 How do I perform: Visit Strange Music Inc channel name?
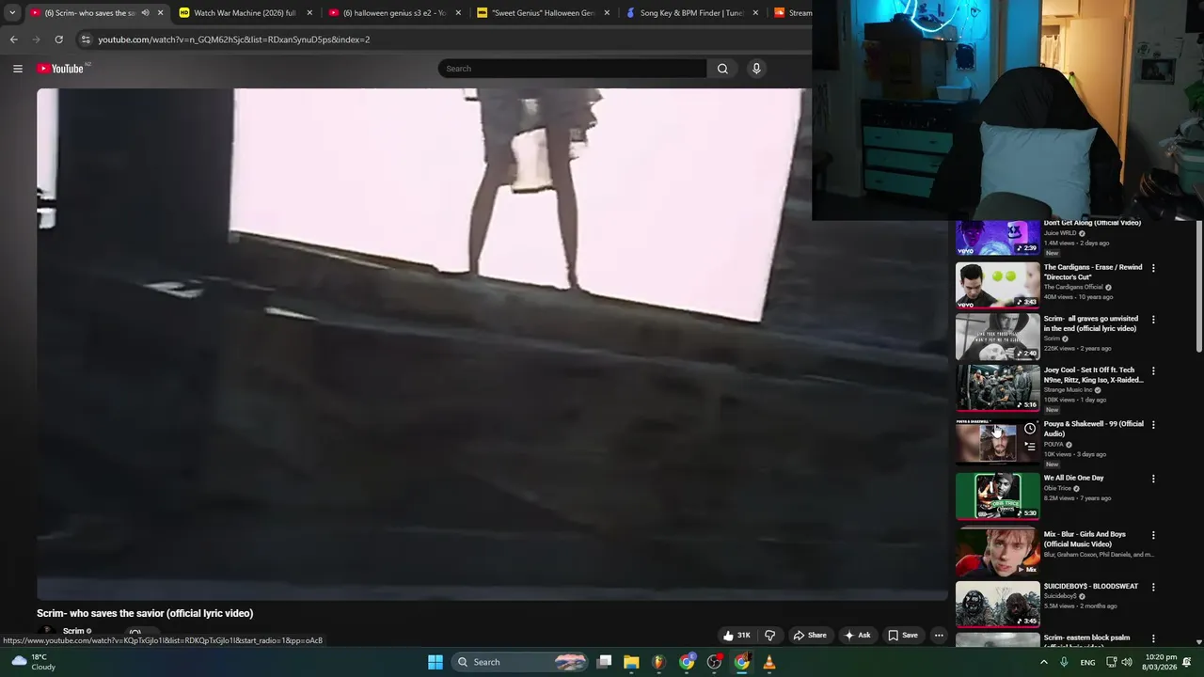click(x=1068, y=389)
